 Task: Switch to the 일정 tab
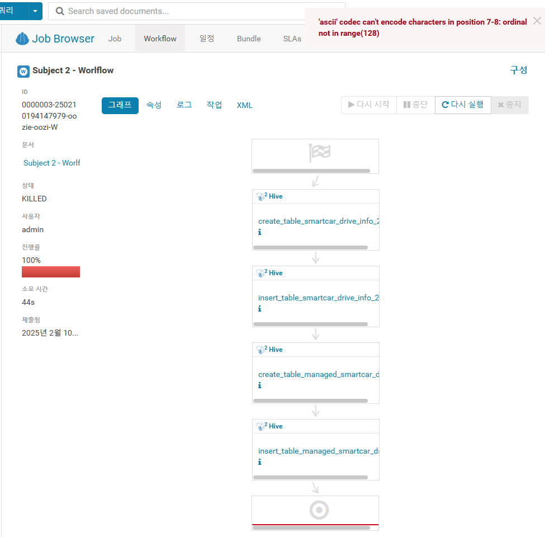click(x=207, y=39)
